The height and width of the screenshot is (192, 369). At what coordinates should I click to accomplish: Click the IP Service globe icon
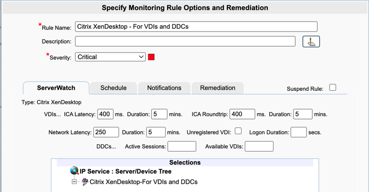pos(74,170)
